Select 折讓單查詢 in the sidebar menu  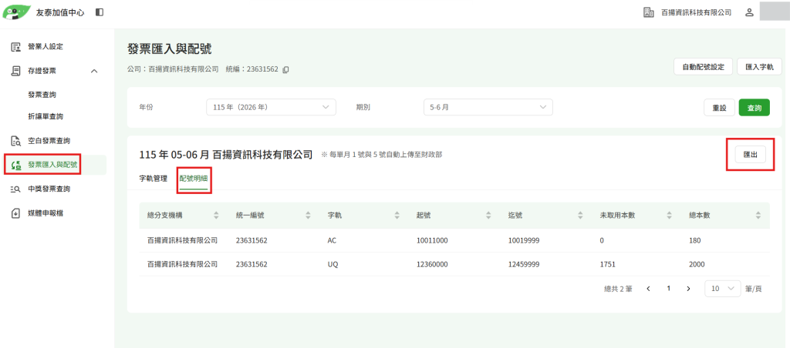coord(46,117)
